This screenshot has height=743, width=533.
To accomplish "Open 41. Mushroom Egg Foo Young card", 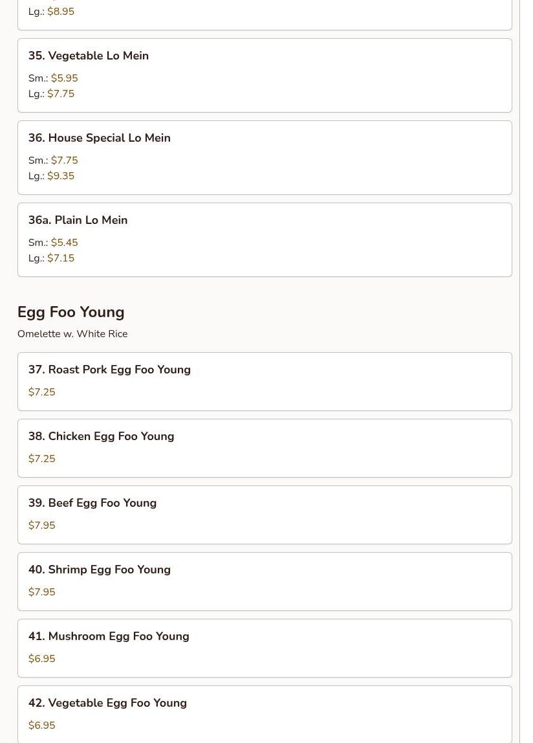I will pos(265,649).
